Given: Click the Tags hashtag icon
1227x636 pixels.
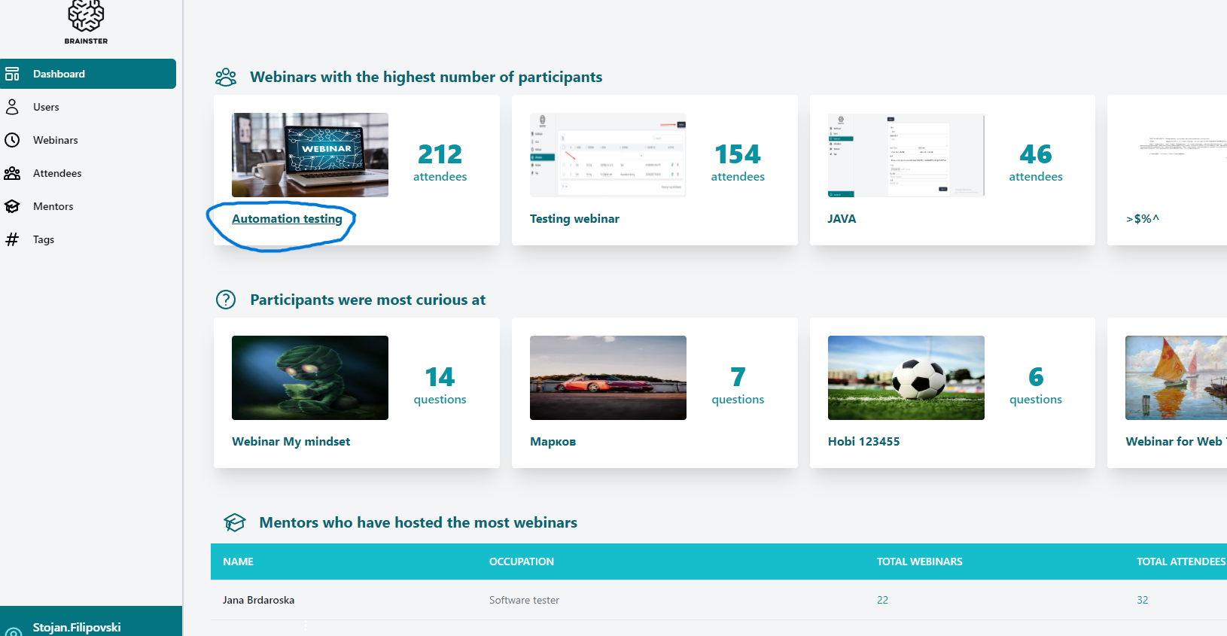Looking at the screenshot, I should pyautogui.click(x=12, y=239).
